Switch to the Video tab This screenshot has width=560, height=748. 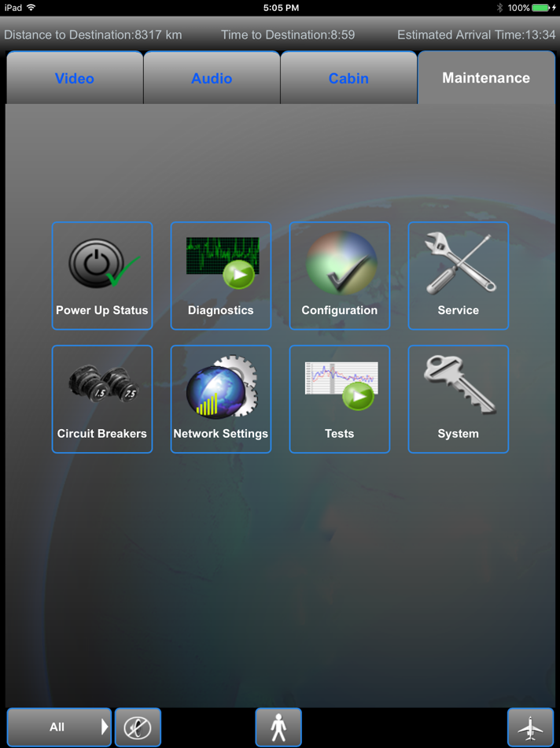[x=75, y=78]
